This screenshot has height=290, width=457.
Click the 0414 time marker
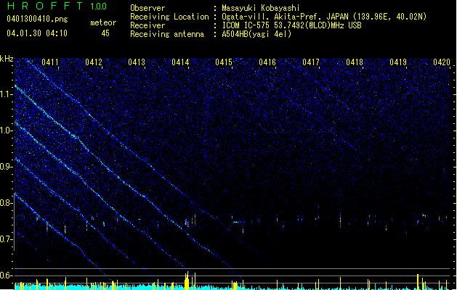click(x=180, y=62)
